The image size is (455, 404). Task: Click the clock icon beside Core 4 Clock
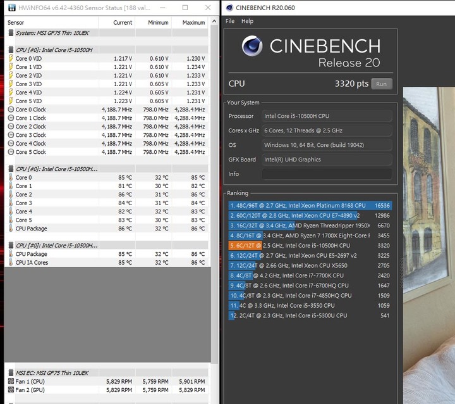(x=11, y=143)
